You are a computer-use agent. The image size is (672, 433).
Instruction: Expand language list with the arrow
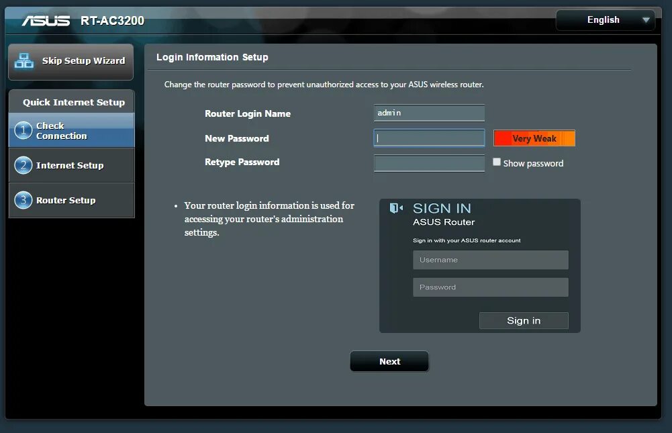pyautogui.click(x=646, y=19)
